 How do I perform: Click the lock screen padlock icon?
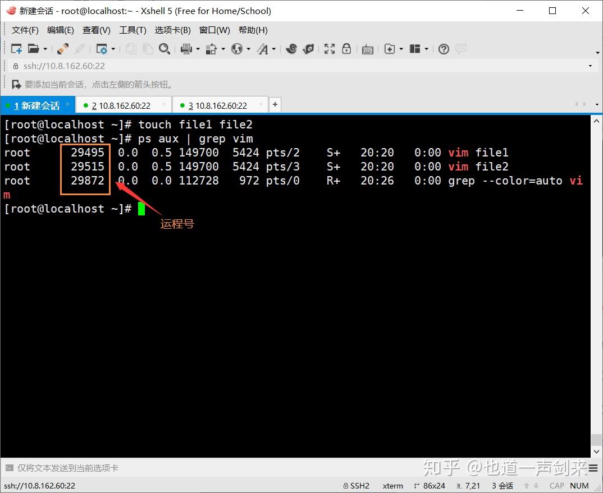pos(346,49)
